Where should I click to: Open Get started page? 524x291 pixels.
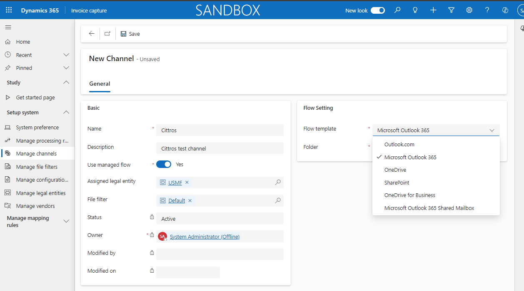tap(37, 97)
